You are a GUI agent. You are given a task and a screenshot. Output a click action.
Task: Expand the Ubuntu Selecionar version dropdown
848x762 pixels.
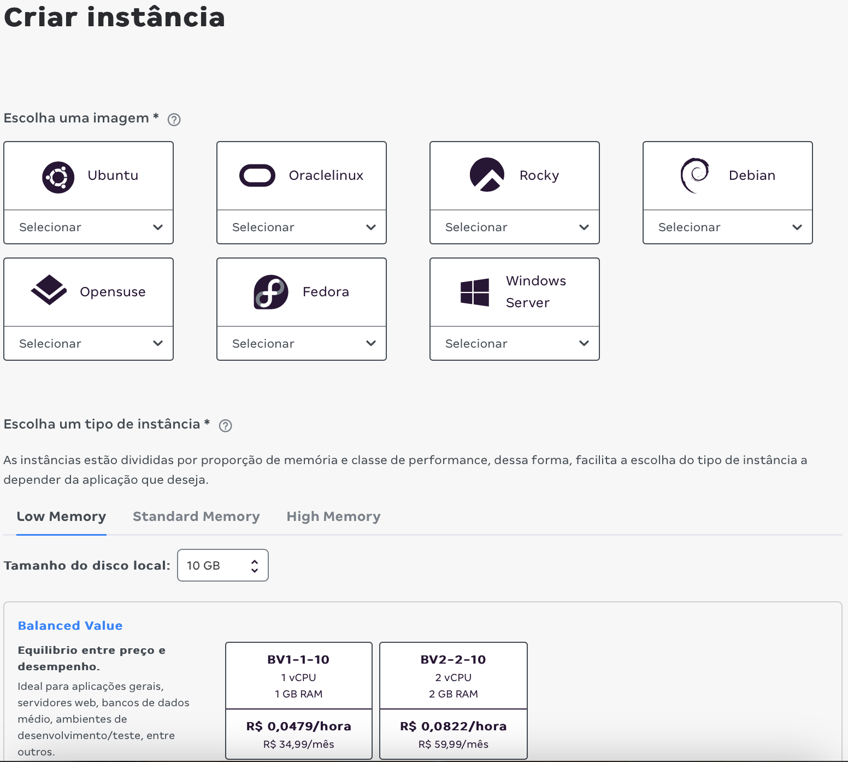pos(89,227)
